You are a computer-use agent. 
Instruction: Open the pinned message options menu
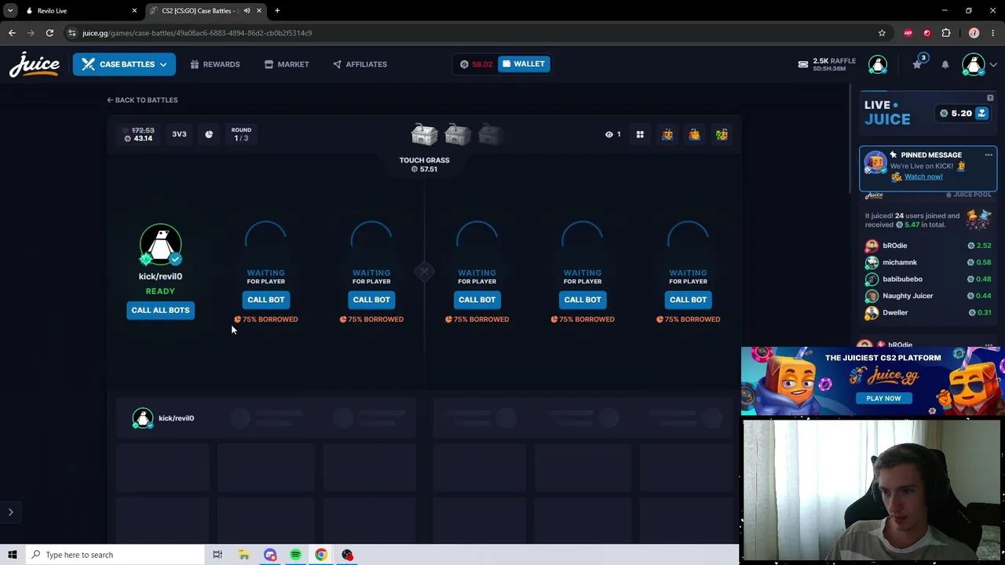(x=989, y=155)
